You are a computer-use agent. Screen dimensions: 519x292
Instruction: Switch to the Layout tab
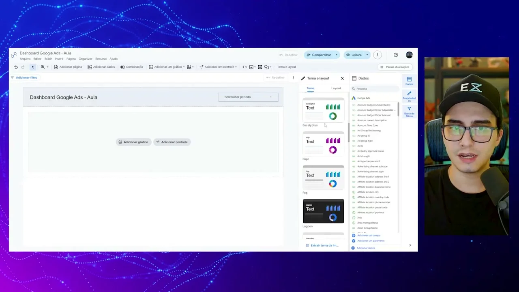(336, 88)
